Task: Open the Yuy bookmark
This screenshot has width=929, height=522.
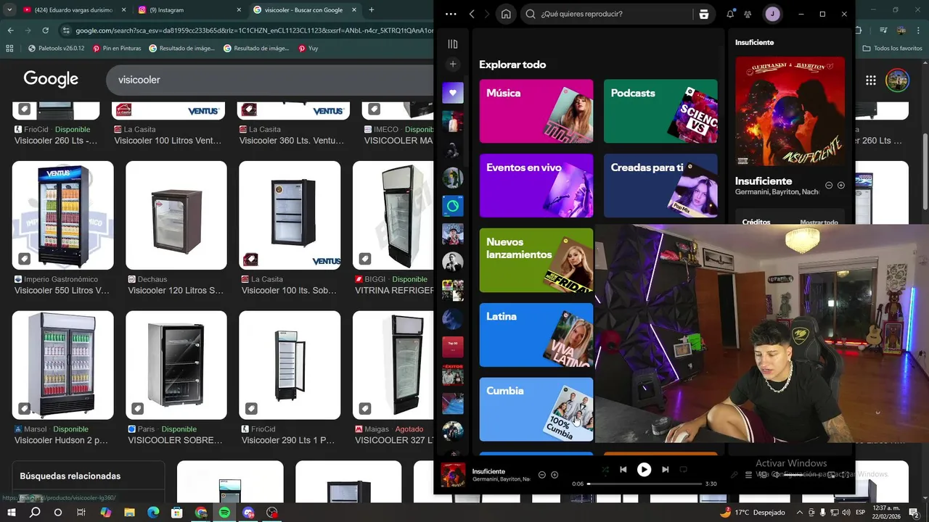Action: point(308,49)
